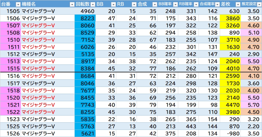Select the 合成確率 cell 154
The height and width of the screenshot is (137, 262).
[x=209, y=119]
